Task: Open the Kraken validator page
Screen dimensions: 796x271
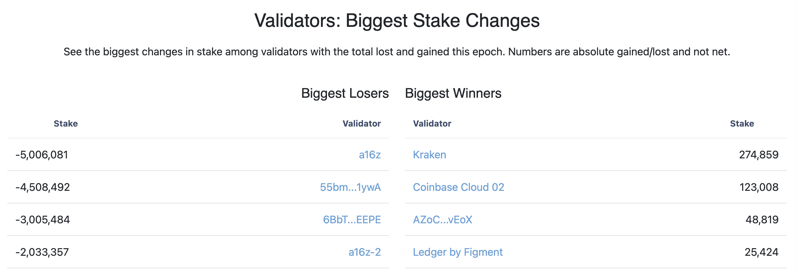Action: tap(430, 155)
